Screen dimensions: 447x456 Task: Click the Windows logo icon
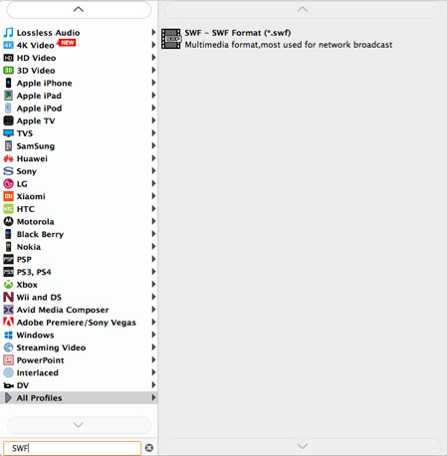8,335
